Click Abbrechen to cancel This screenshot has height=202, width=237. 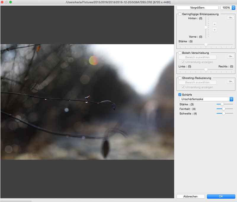[190, 196]
